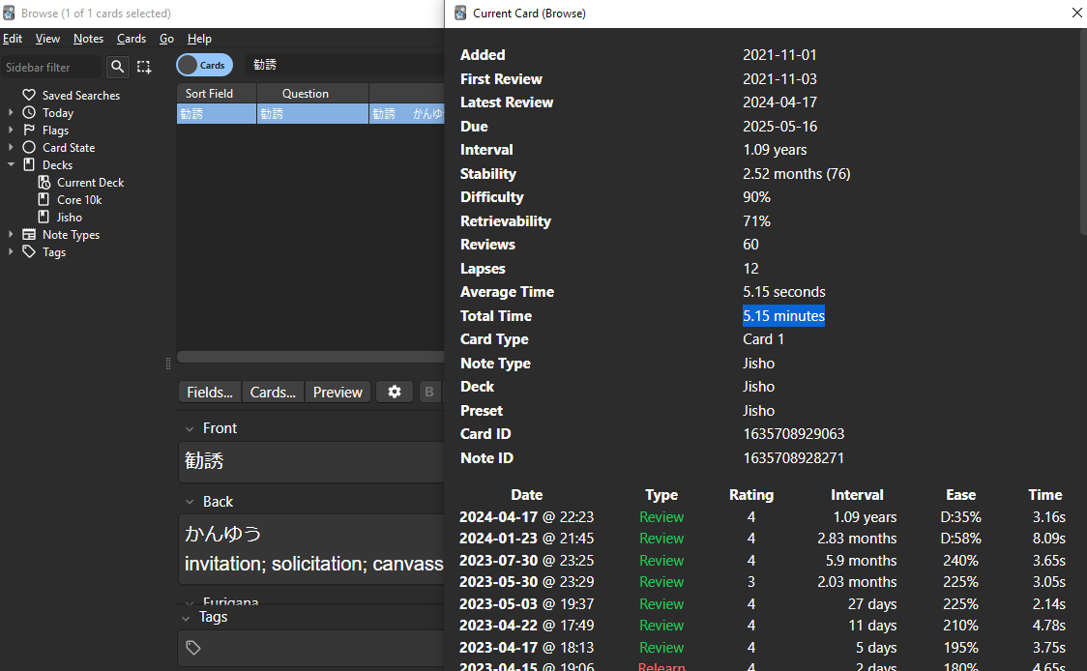Click the Preview button
This screenshot has height=671, width=1087.
pos(338,392)
